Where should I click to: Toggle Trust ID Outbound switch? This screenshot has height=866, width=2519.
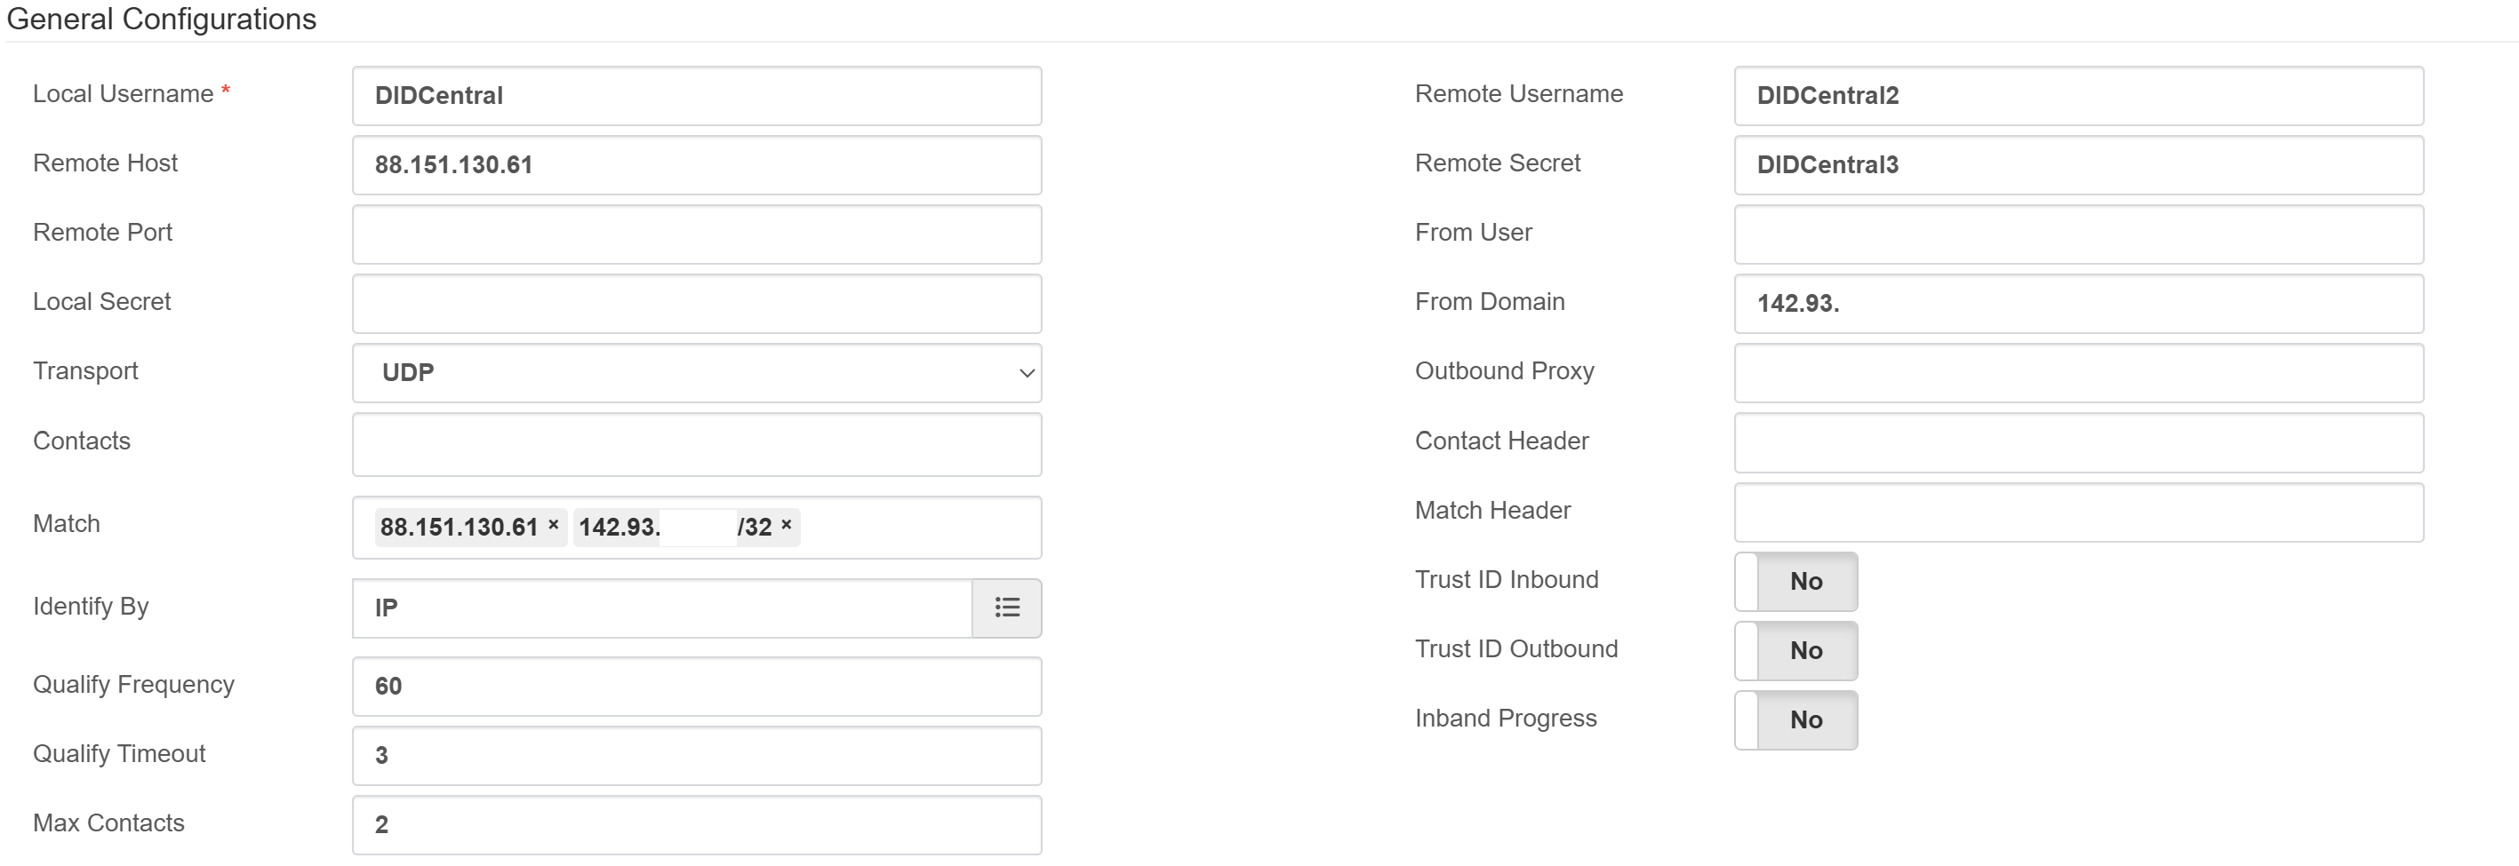point(1795,651)
